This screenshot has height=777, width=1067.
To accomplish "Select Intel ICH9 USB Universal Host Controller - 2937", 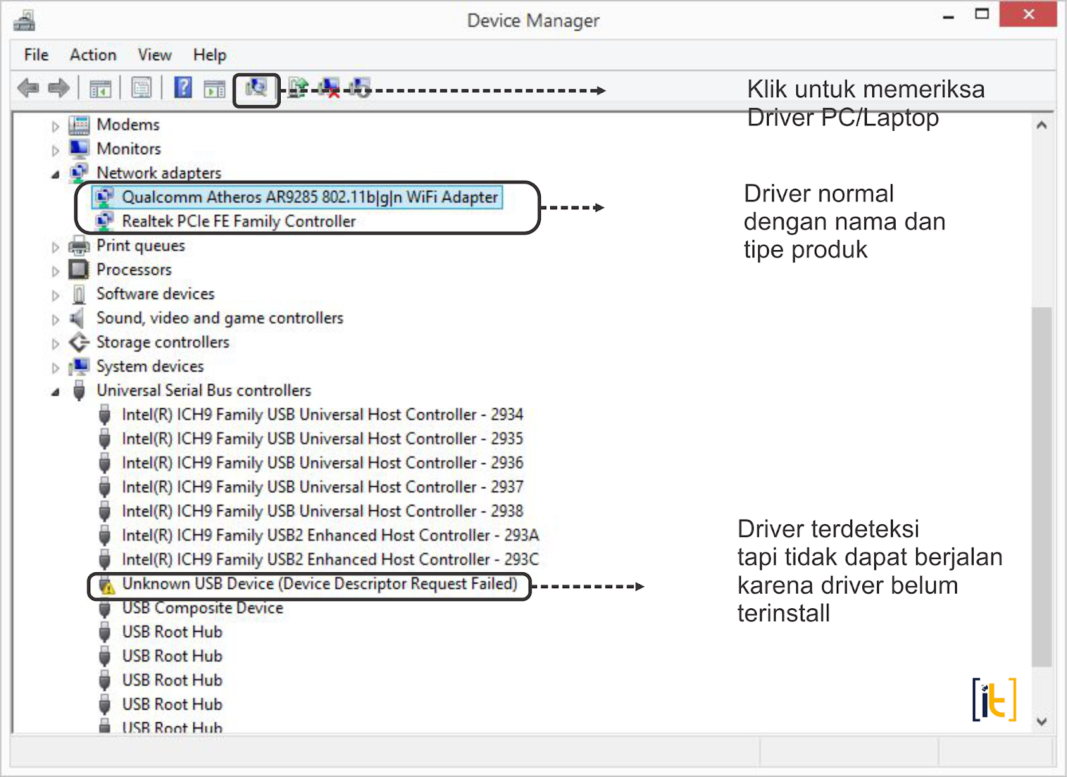I will pos(322,486).
